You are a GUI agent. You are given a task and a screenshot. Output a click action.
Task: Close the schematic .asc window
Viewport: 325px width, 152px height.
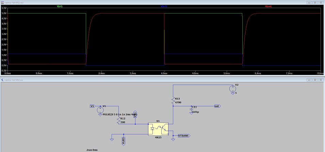[x=321, y=80]
